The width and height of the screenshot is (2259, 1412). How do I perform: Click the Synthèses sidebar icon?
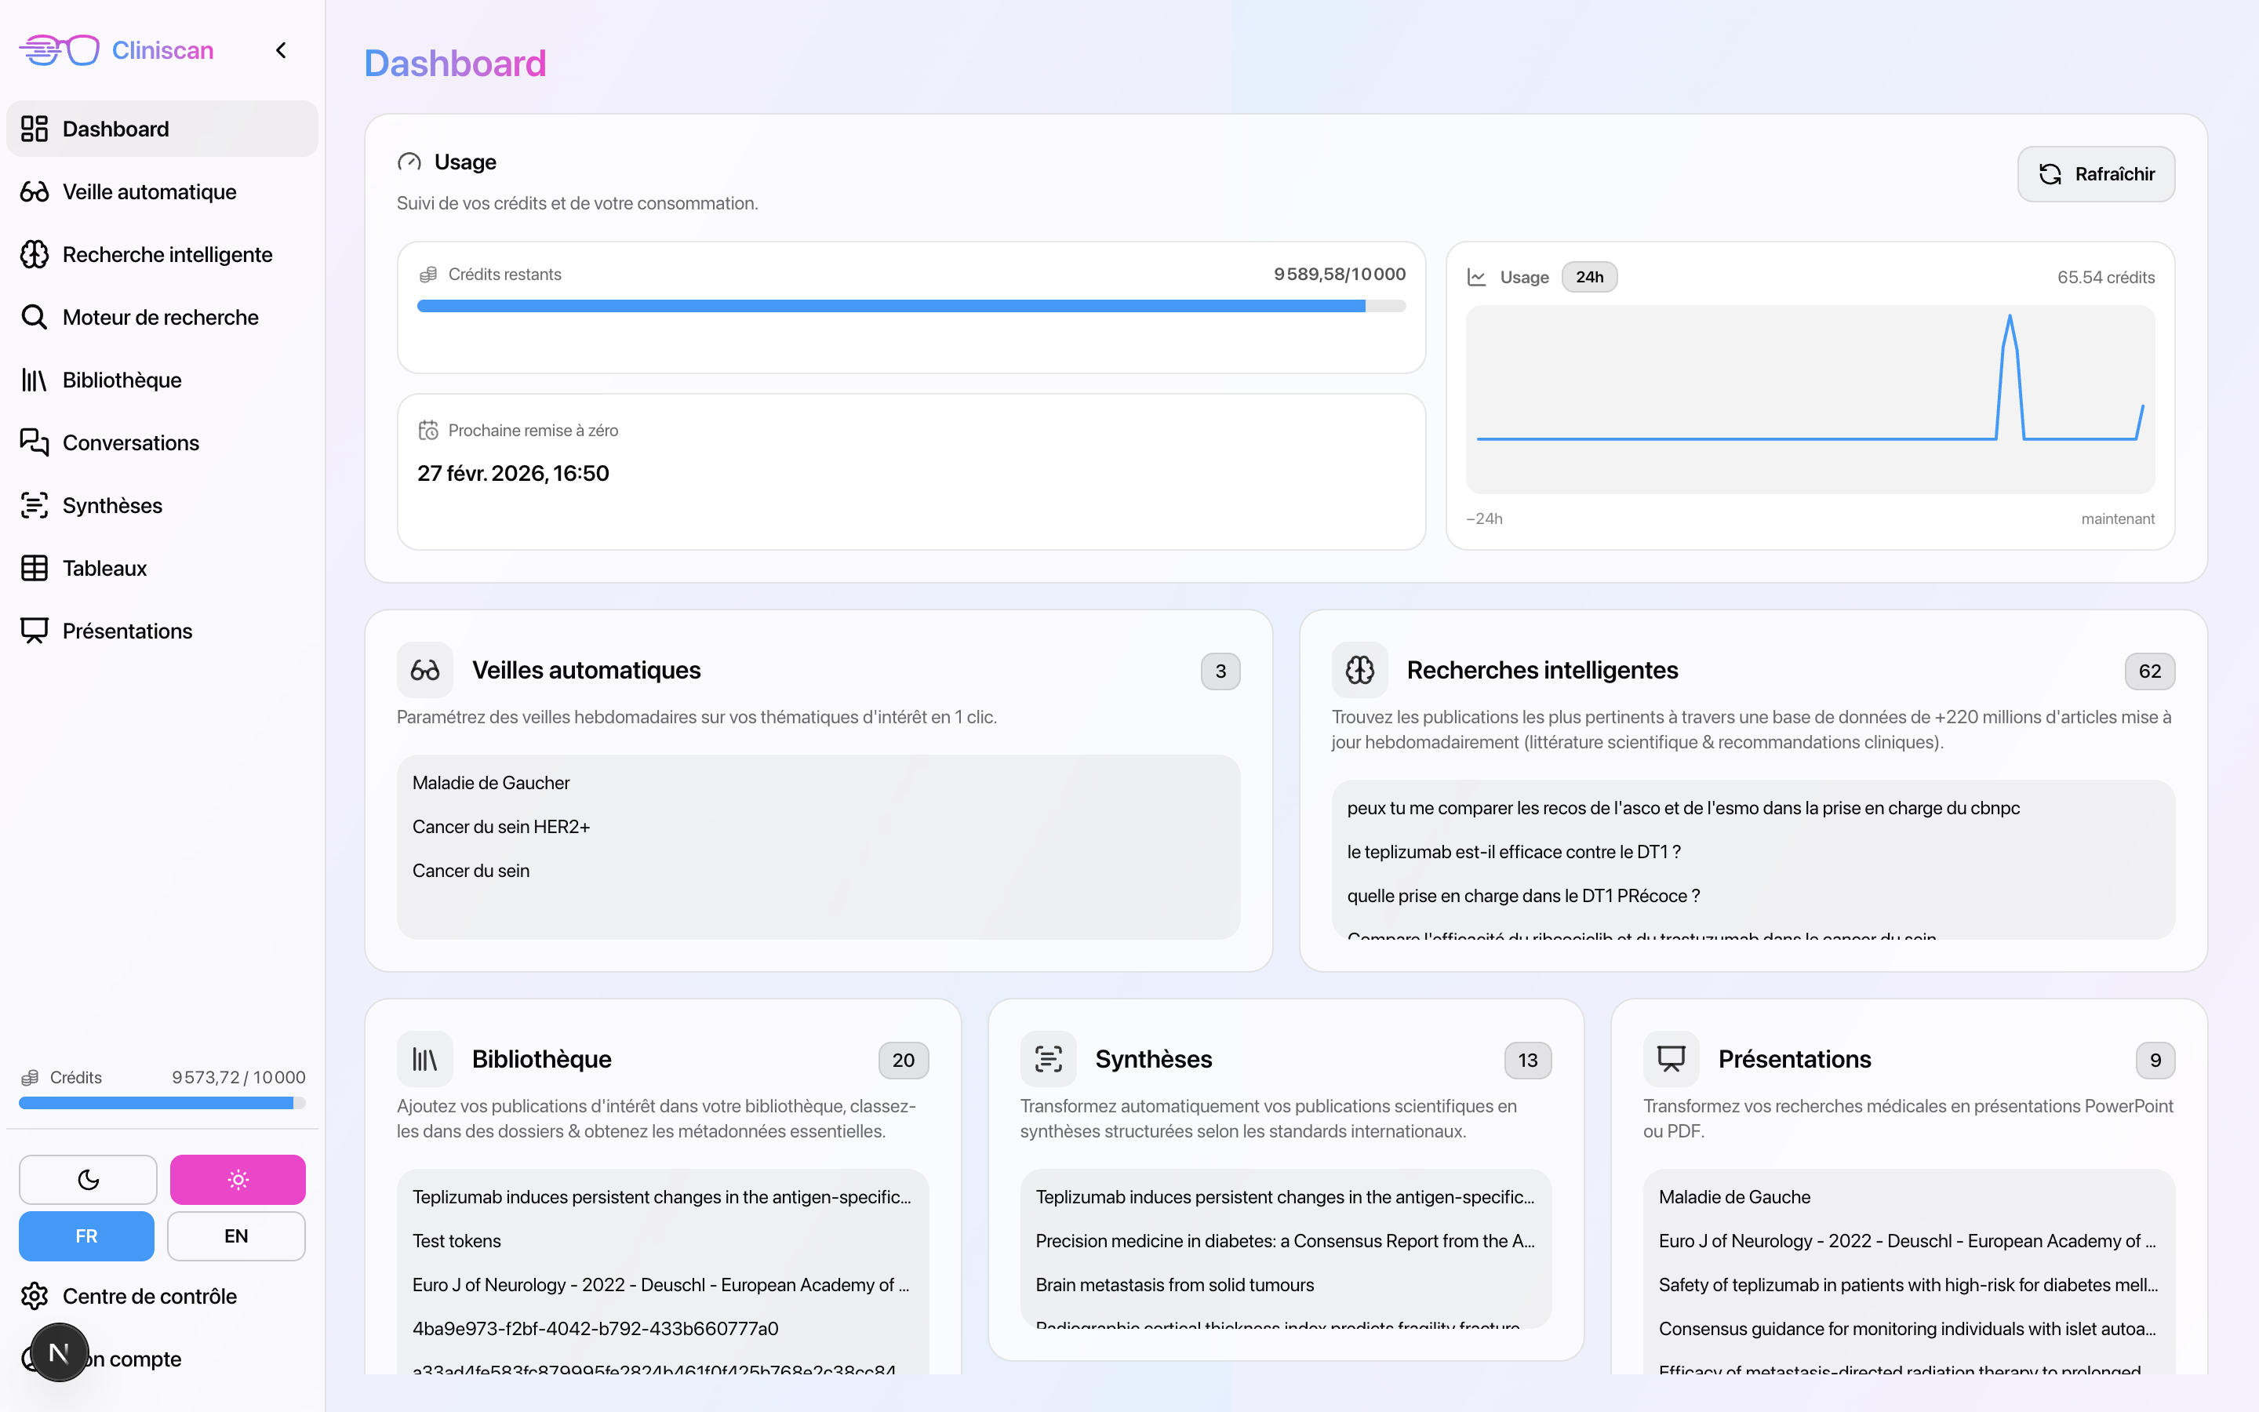point(35,505)
